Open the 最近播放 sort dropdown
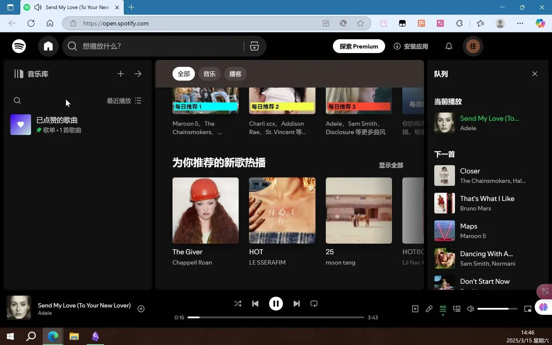The image size is (552, 345). pos(124,100)
